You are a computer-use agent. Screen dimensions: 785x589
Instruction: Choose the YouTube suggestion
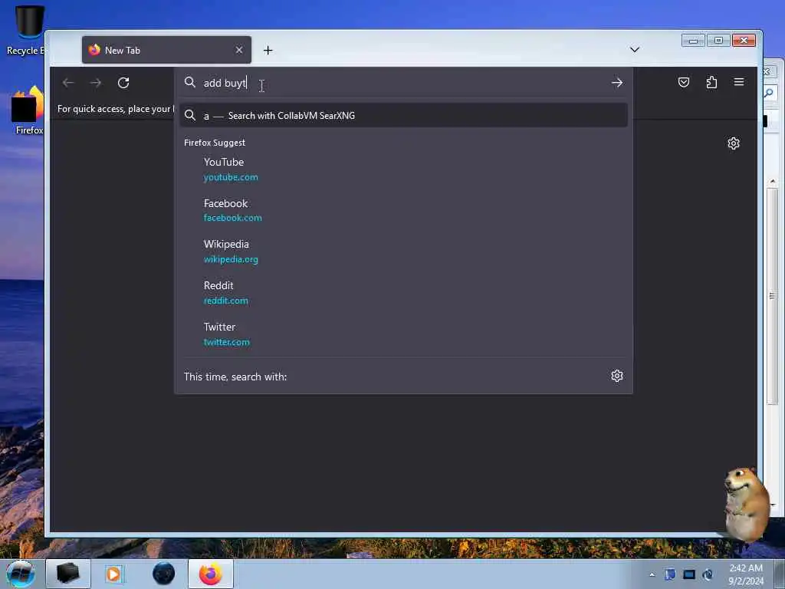(403, 169)
